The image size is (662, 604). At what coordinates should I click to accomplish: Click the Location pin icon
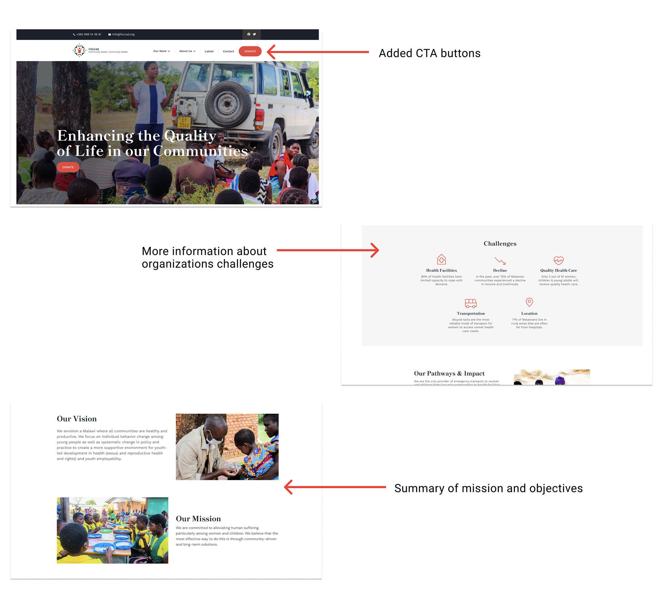pos(529,302)
